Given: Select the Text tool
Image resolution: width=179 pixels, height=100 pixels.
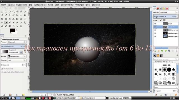Looking at the screenshot, I should 25,19.
